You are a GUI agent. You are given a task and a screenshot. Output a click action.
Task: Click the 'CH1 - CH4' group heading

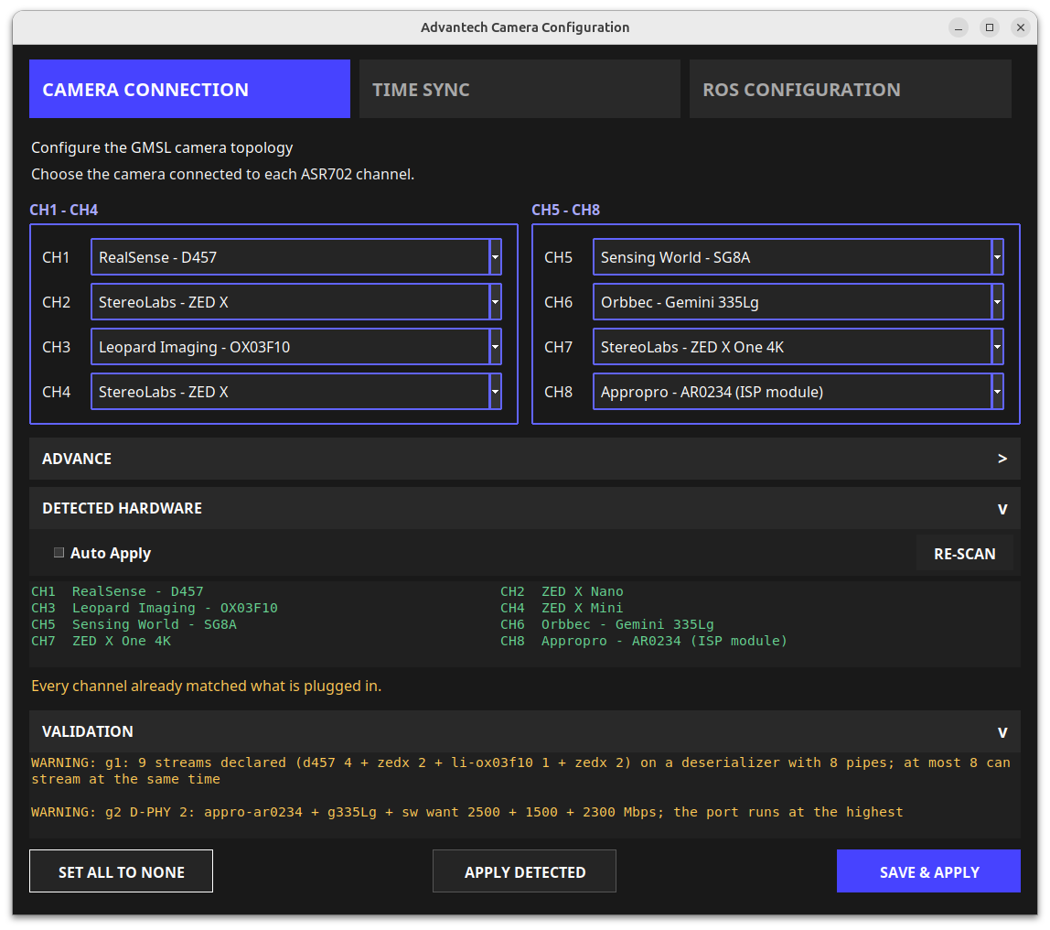coord(64,210)
